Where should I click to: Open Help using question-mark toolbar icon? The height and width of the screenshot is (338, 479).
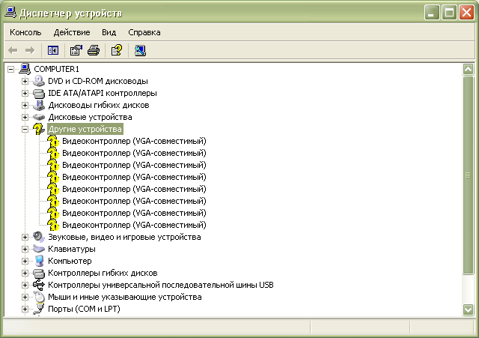click(117, 50)
